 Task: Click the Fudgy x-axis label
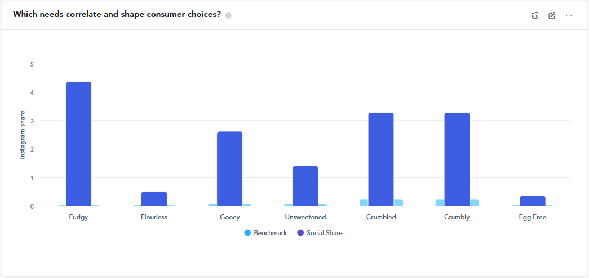(x=78, y=217)
